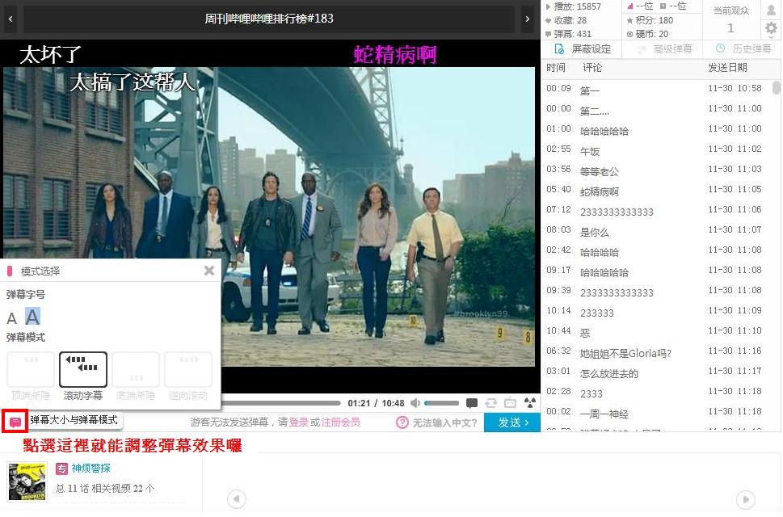The image size is (783, 517).
Task: Select the comment 怎么放进去的
Action: pyautogui.click(x=656, y=372)
